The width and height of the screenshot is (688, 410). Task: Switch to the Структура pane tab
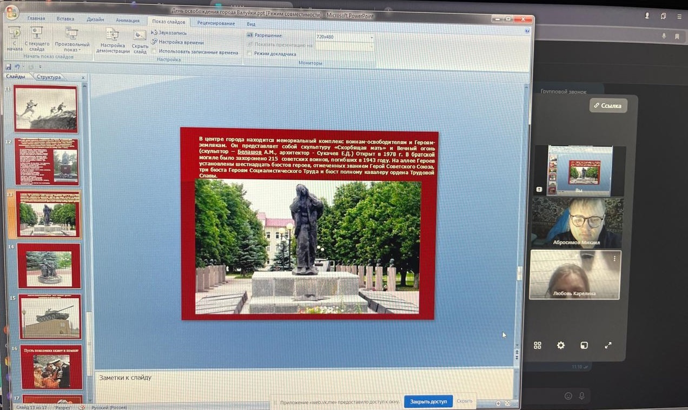(49, 77)
